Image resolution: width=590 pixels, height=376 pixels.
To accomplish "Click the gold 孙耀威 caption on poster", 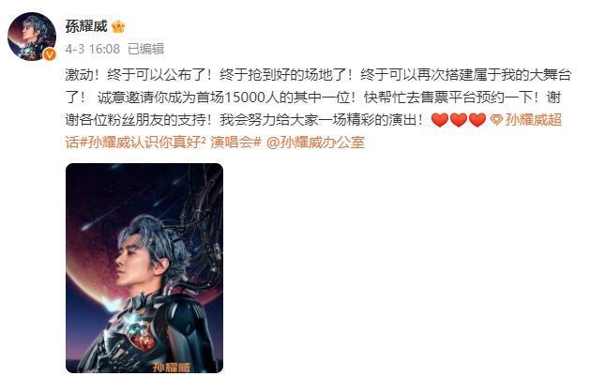I will tap(172, 367).
